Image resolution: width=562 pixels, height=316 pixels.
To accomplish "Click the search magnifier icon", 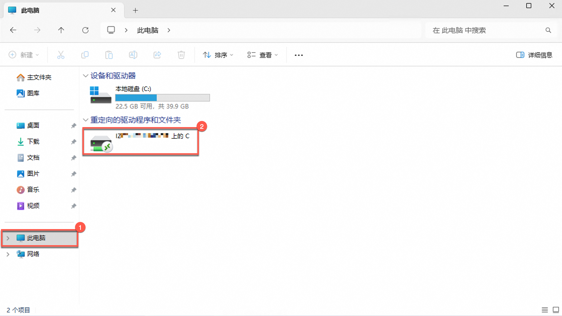I will (x=548, y=30).
